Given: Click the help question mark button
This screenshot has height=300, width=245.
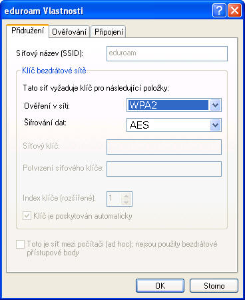Looking at the screenshot, I should tap(219, 10).
